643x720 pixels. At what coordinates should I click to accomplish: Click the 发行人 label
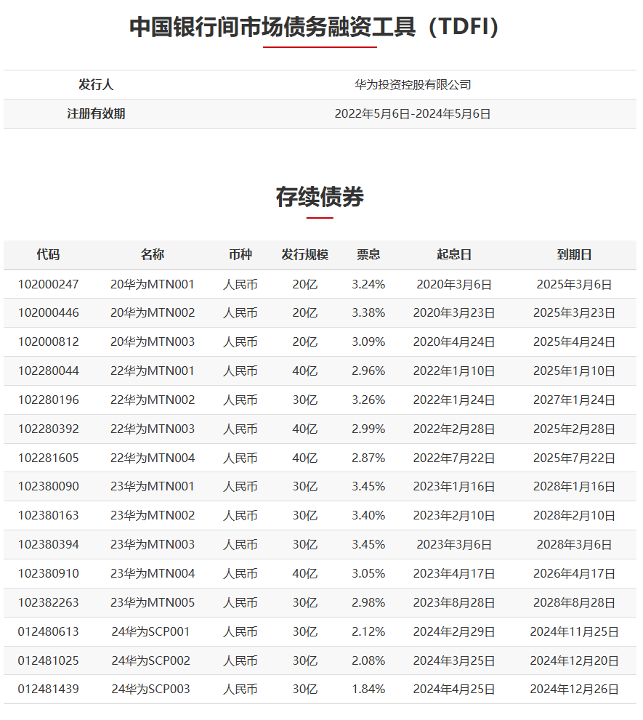[95, 84]
